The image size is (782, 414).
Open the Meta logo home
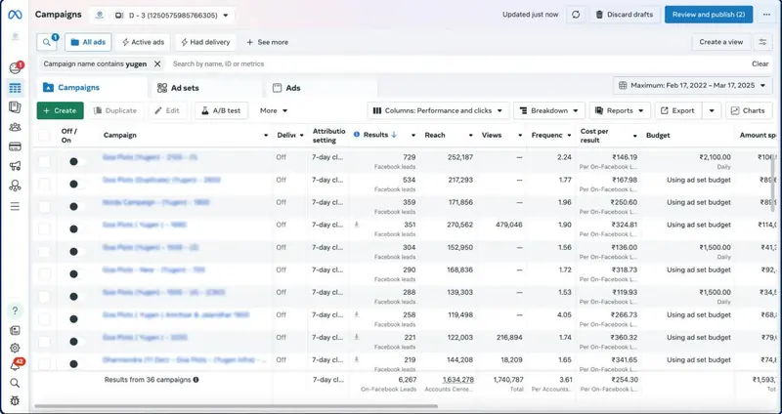[x=15, y=15]
